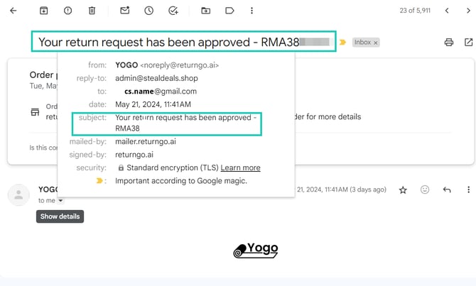Archive this email

(44, 11)
